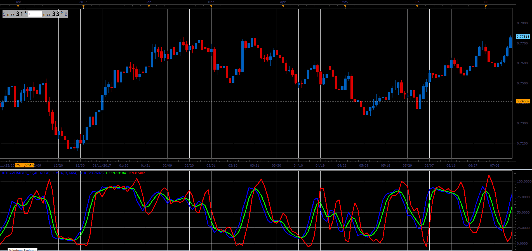Select the highlighted 12/05/2016 date label
This screenshot has width=532, height=251.
(x=25, y=165)
